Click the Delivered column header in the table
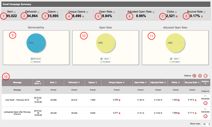Screen dimensions: 212x127 (x=73, y=82)
